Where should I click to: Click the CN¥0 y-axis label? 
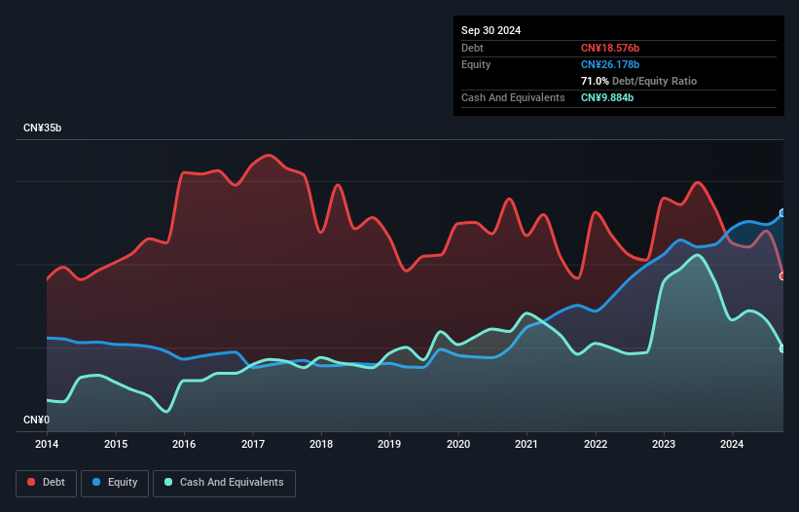click(x=37, y=420)
